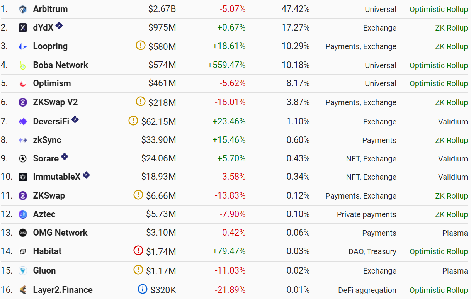Click the warning icon beside ZKSwap V2's $218M
Viewport: 471px width, 299px height.
[x=141, y=101]
